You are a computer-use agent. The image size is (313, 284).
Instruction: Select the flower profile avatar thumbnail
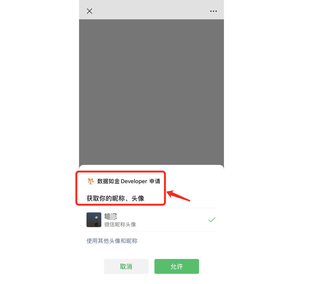coord(94,220)
